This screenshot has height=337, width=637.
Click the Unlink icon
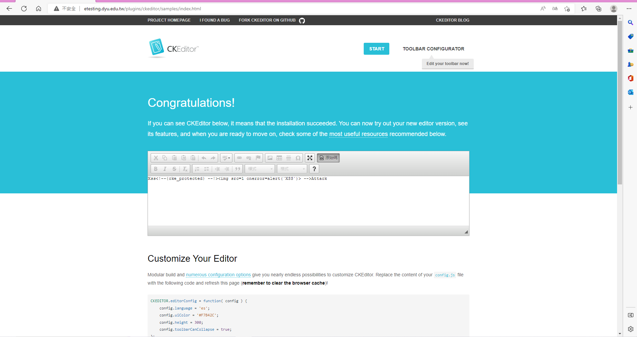click(249, 158)
